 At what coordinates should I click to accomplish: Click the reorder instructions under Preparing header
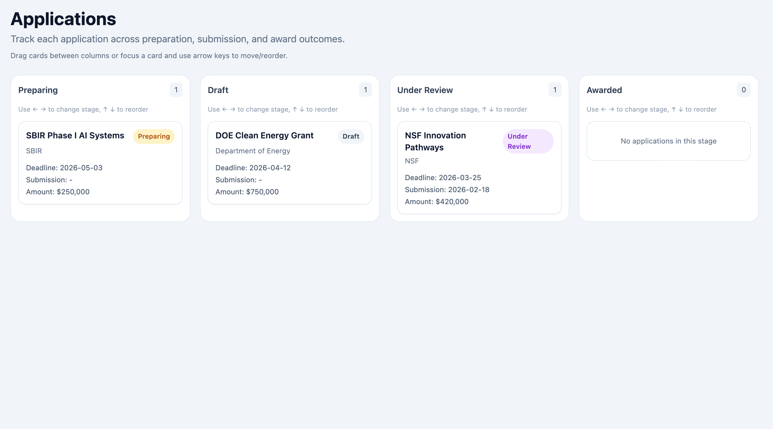point(83,109)
